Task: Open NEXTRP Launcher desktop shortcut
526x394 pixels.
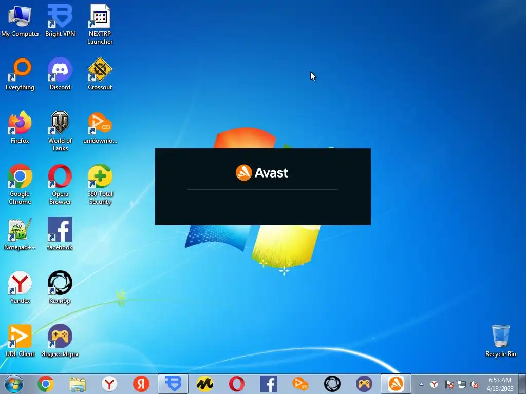Action: (100, 25)
